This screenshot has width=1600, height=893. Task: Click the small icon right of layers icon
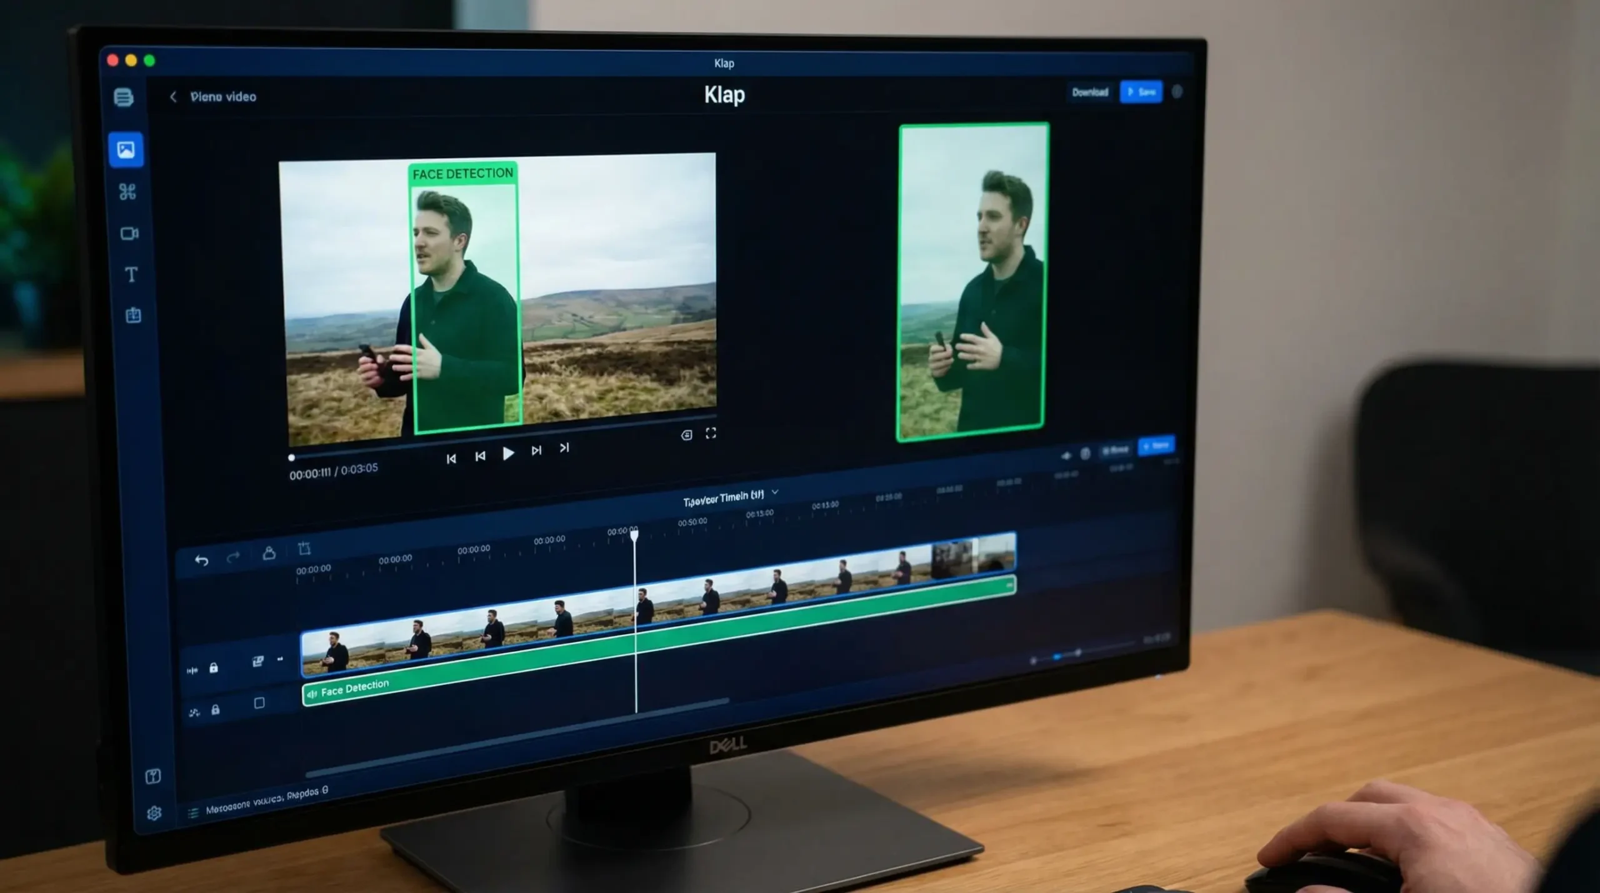coord(280,659)
